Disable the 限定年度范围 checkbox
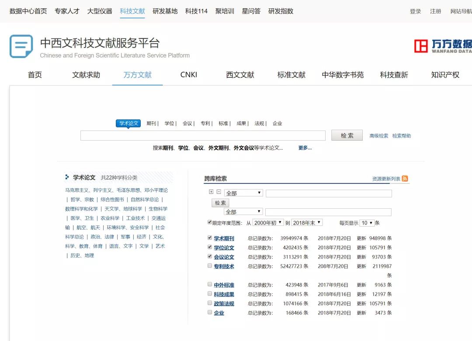 [210, 222]
